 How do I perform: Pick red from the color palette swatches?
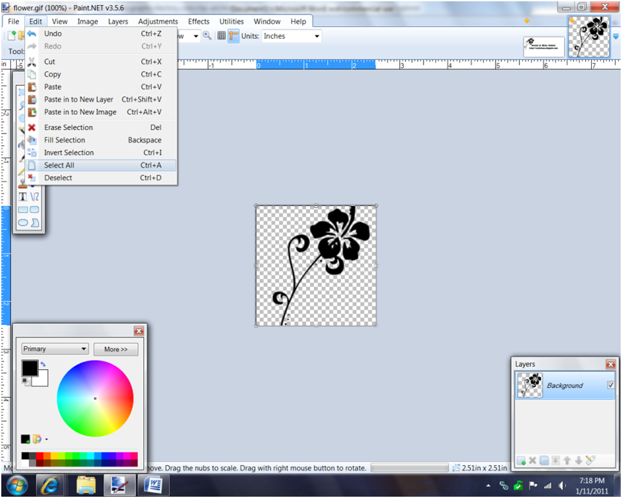(x=40, y=455)
